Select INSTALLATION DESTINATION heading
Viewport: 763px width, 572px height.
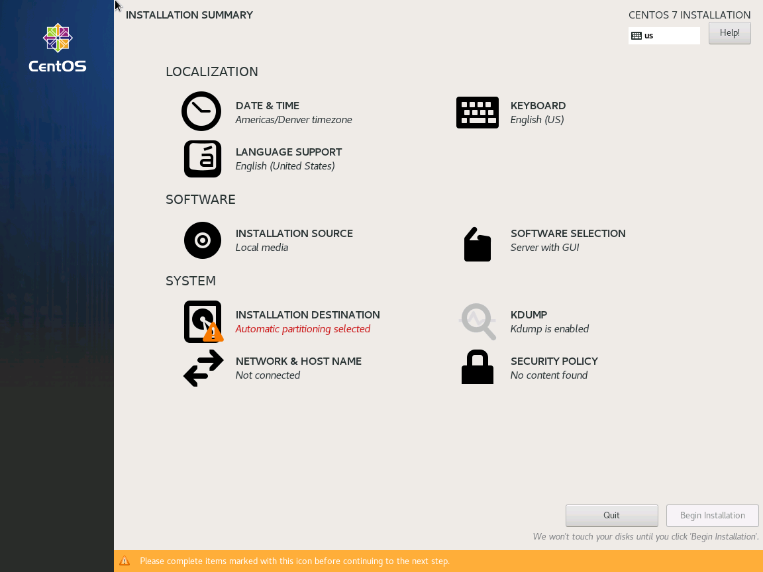[x=307, y=314]
